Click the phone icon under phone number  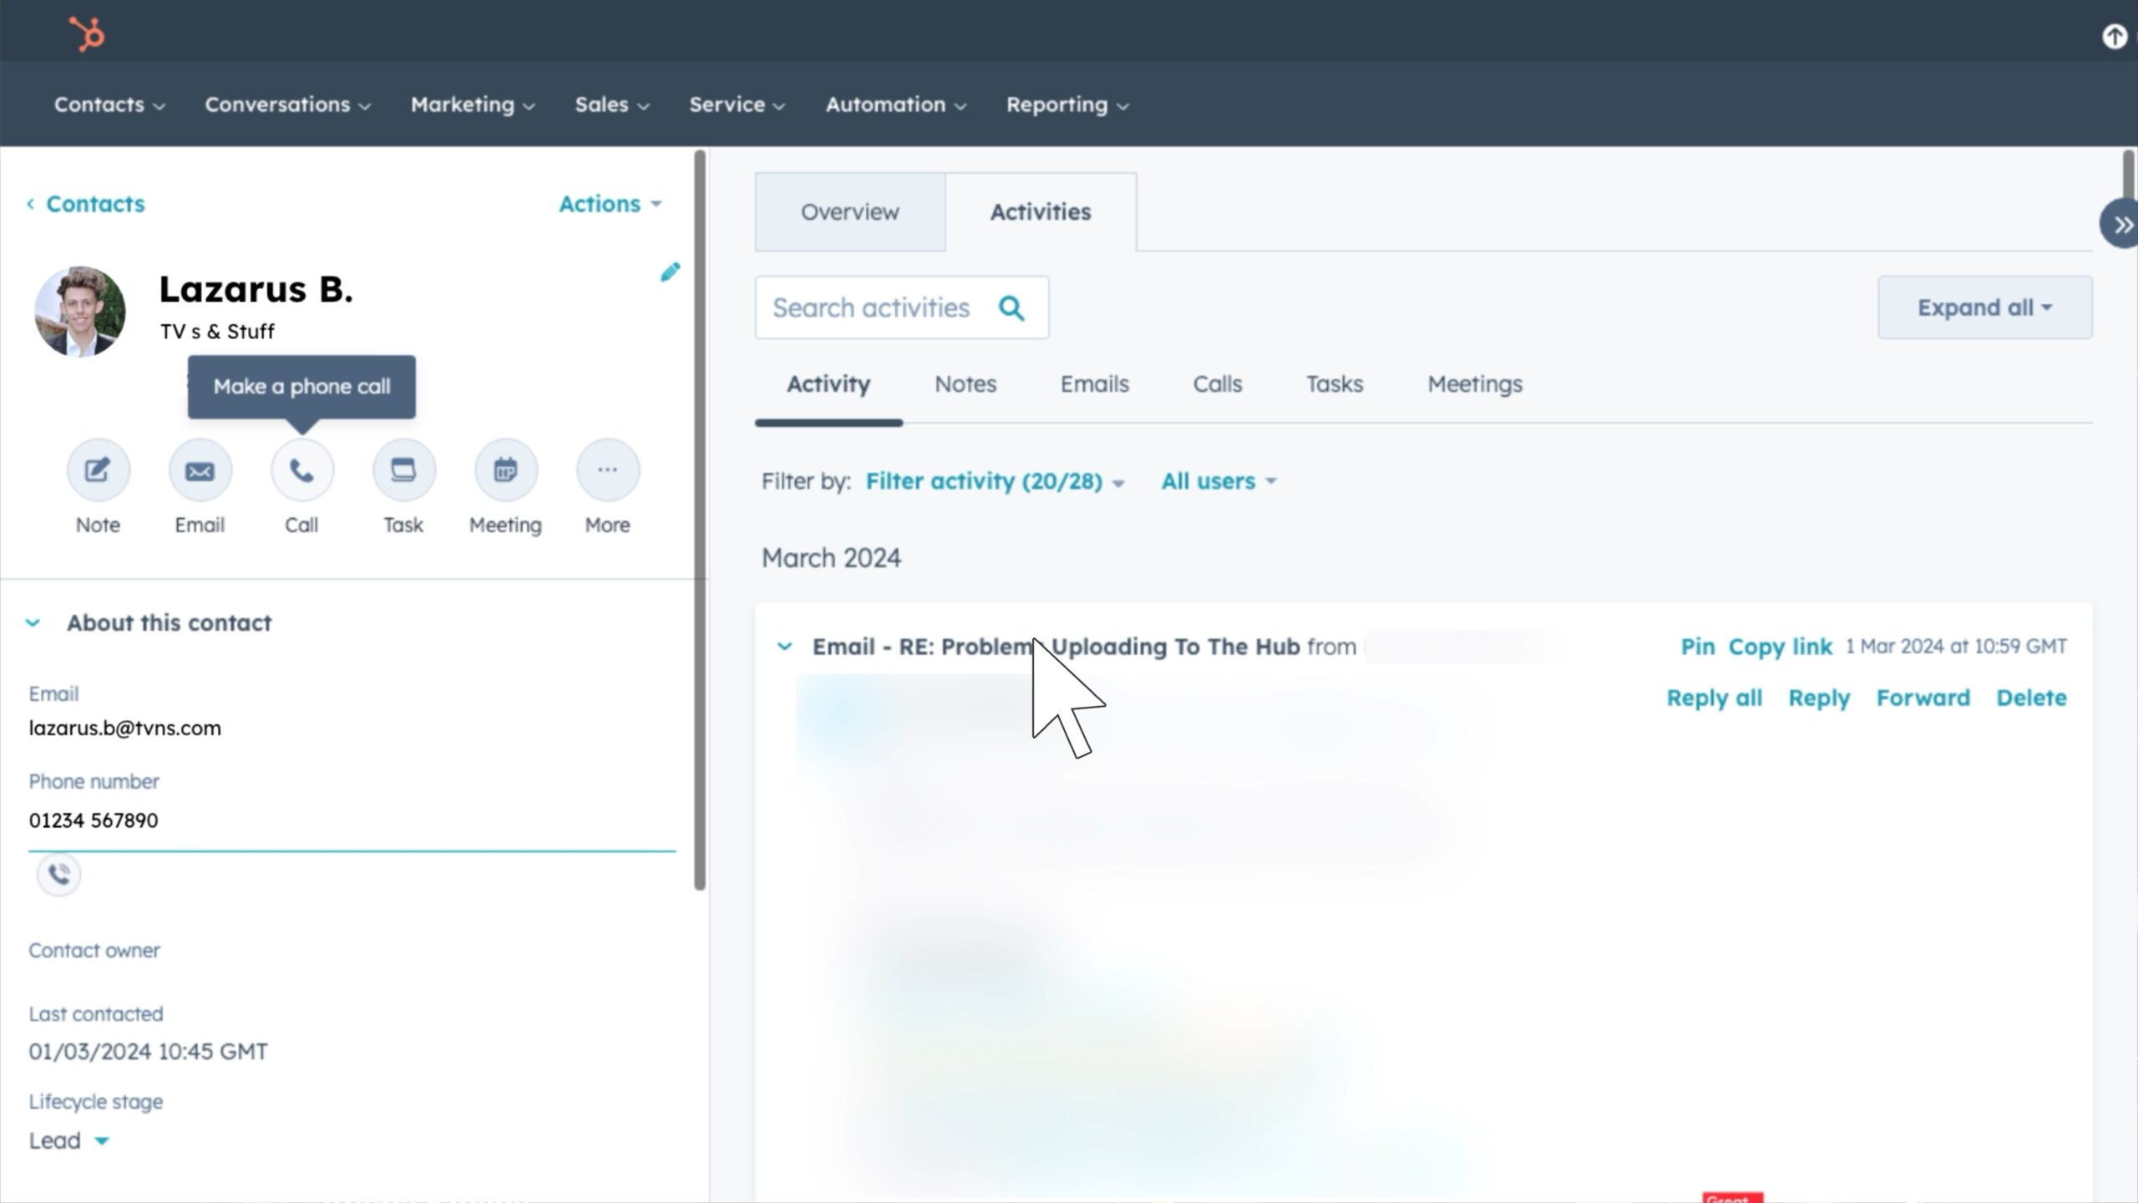(58, 875)
